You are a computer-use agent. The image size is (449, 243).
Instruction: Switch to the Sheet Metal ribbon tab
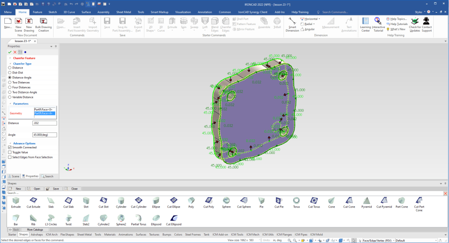[x=123, y=12]
